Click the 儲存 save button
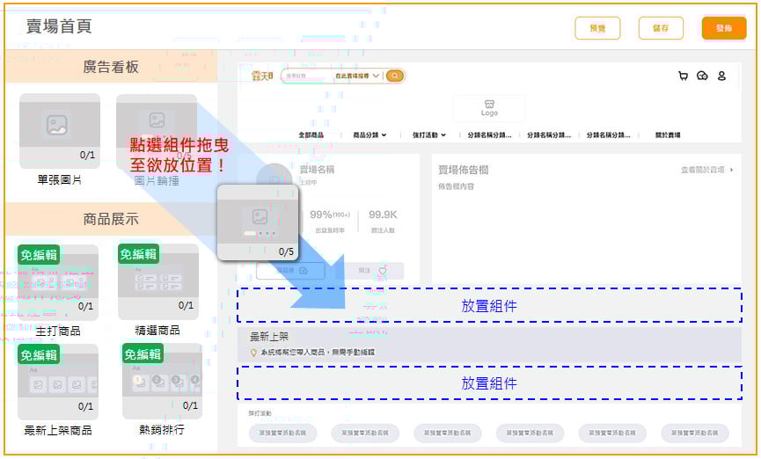This screenshot has height=459, width=761. click(x=661, y=28)
